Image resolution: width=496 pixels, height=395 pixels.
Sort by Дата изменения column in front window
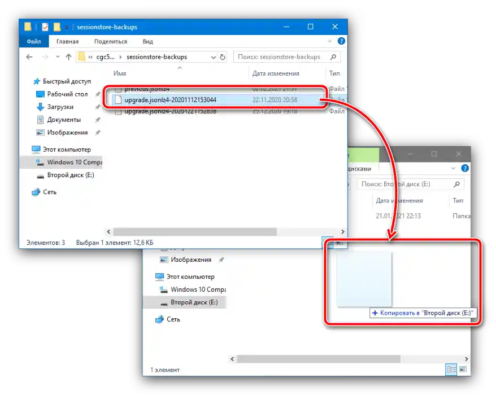(276, 73)
